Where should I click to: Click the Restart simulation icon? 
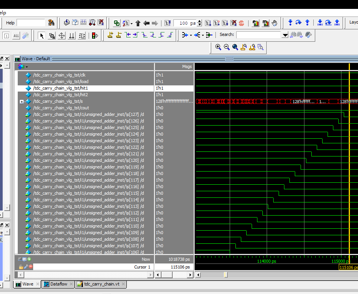click(168, 23)
